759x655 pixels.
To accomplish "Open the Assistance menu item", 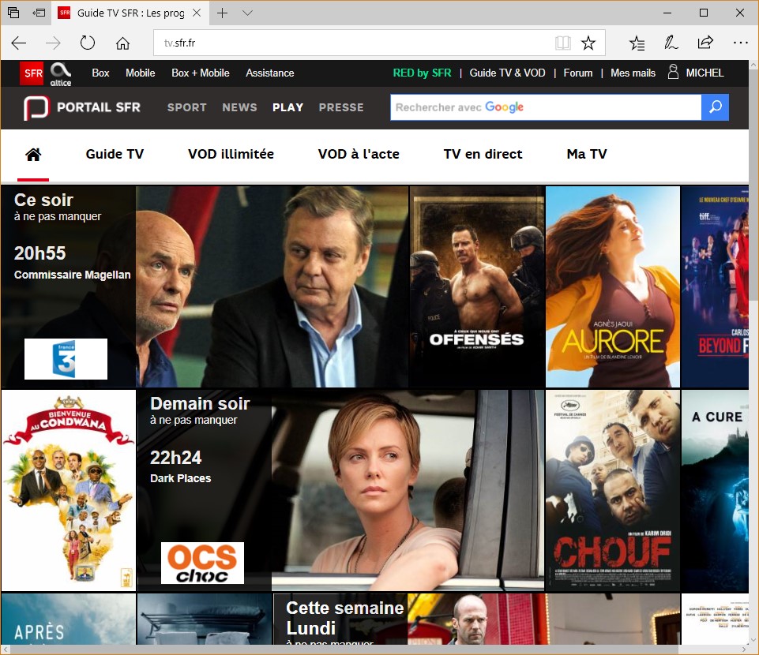I will point(269,73).
